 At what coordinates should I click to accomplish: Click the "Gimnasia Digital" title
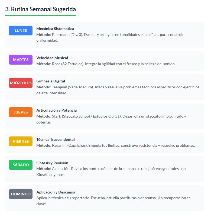[x=51, y=81]
